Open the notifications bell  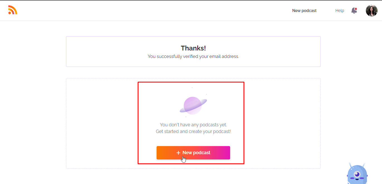(x=354, y=11)
